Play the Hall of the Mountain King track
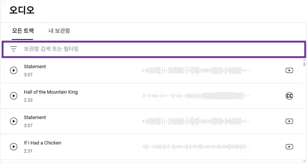 [x=14, y=96]
